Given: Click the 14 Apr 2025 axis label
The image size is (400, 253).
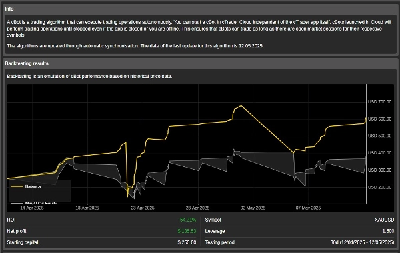Looking at the screenshot, I should point(32,208).
